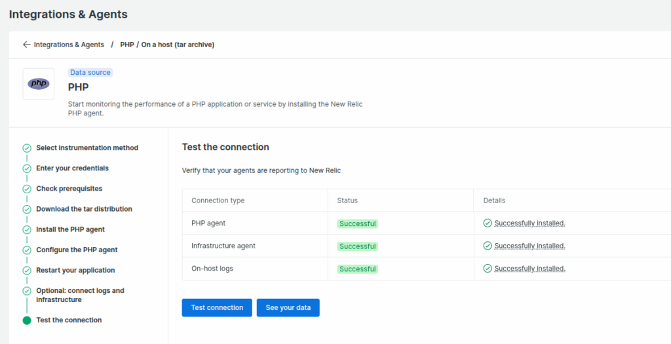The image size is (671, 344).
Task: Click the check icon for Enter your credentials
Action: point(27,168)
